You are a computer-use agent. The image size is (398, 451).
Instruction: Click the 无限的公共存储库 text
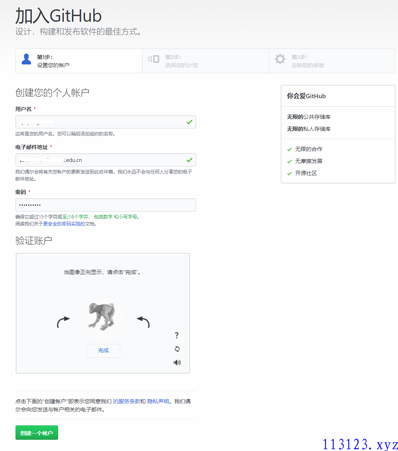(309, 117)
